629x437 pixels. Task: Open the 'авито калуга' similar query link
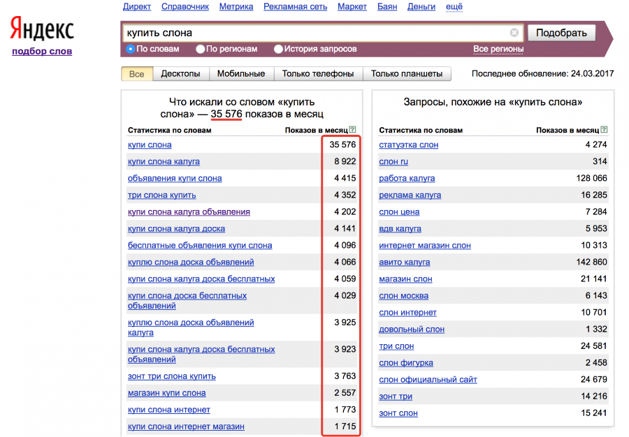(x=405, y=262)
